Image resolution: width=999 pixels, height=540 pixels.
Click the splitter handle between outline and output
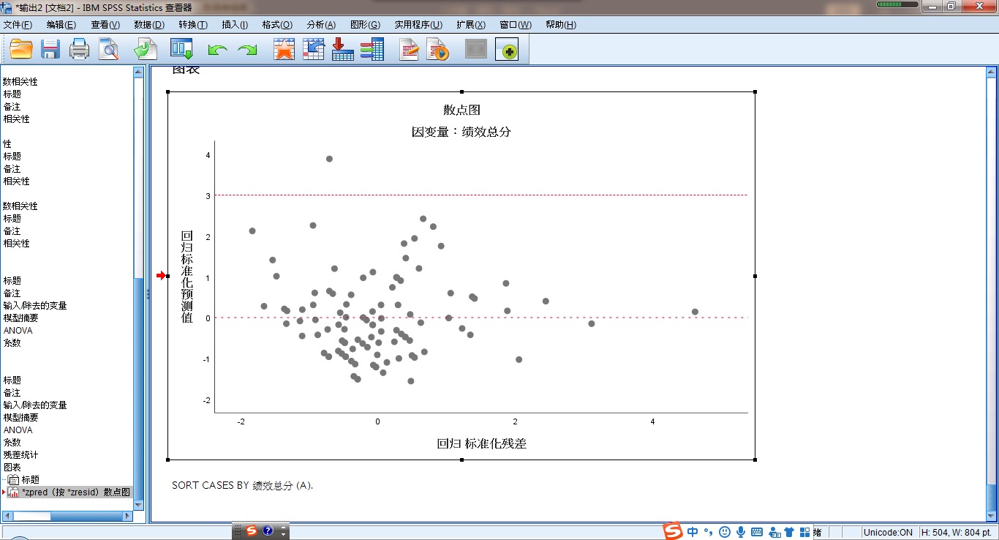coord(148,293)
